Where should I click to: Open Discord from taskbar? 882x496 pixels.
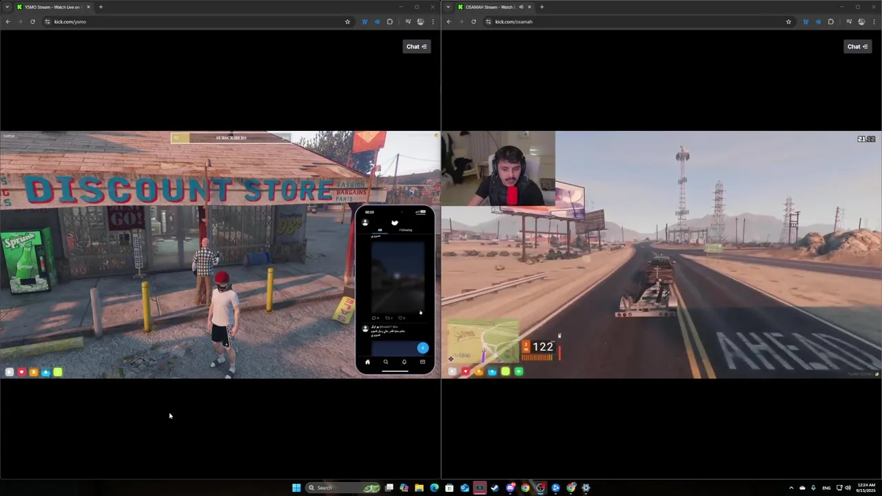pos(510,488)
